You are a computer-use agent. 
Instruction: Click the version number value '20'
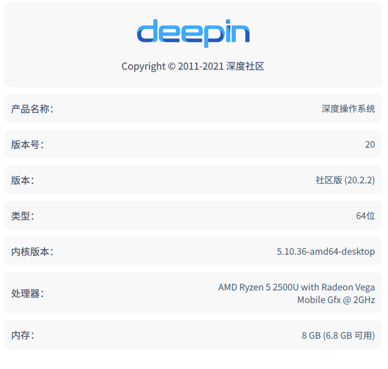click(x=370, y=144)
